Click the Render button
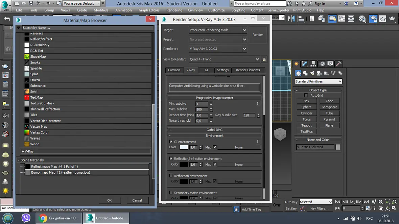 (258, 34)
